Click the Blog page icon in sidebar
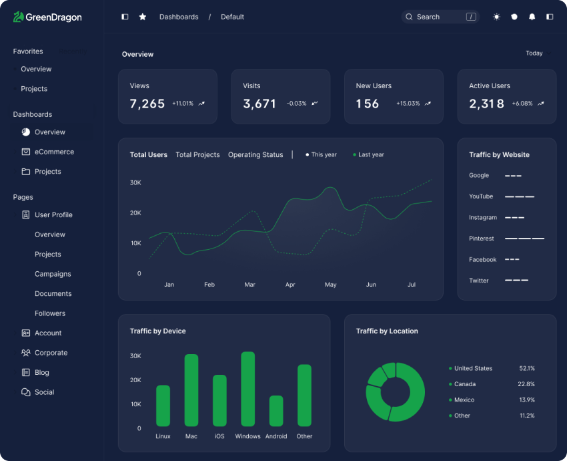Image resolution: width=567 pixels, height=461 pixels. [26, 372]
